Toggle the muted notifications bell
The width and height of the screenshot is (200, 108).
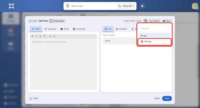[x=142, y=6]
